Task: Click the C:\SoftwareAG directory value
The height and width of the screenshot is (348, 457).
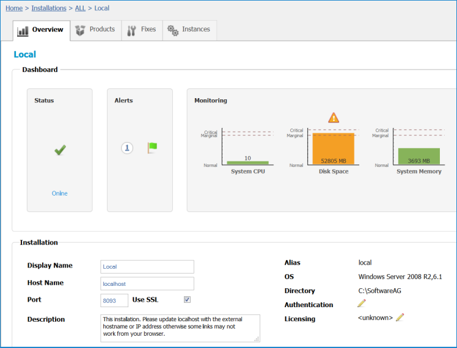Action: click(380, 291)
